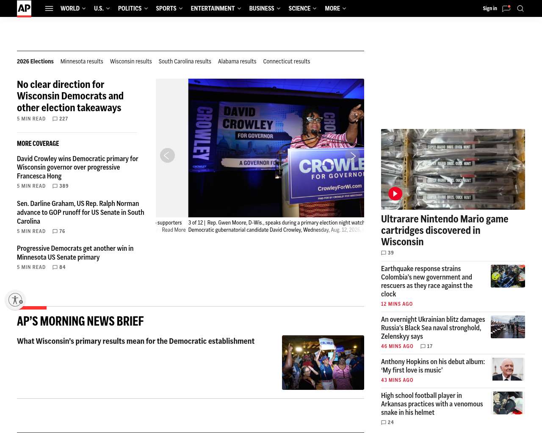Image resolution: width=542 pixels, height=433 pixels.
Task: Play the Nintendo Mario cartridges video
Action: click(395, 194)
